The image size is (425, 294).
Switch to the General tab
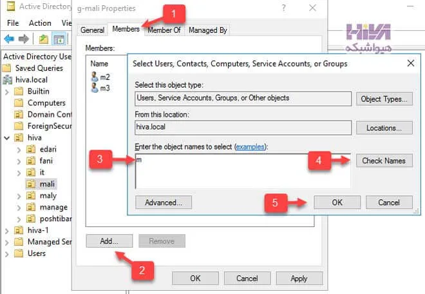click(x=93, y=30)
